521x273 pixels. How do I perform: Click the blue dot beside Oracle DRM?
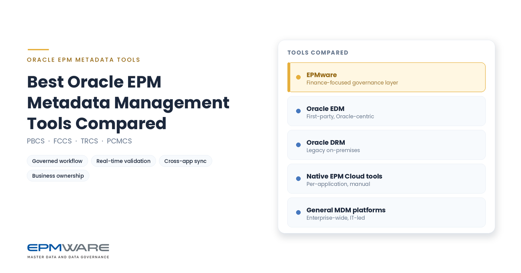298,145
